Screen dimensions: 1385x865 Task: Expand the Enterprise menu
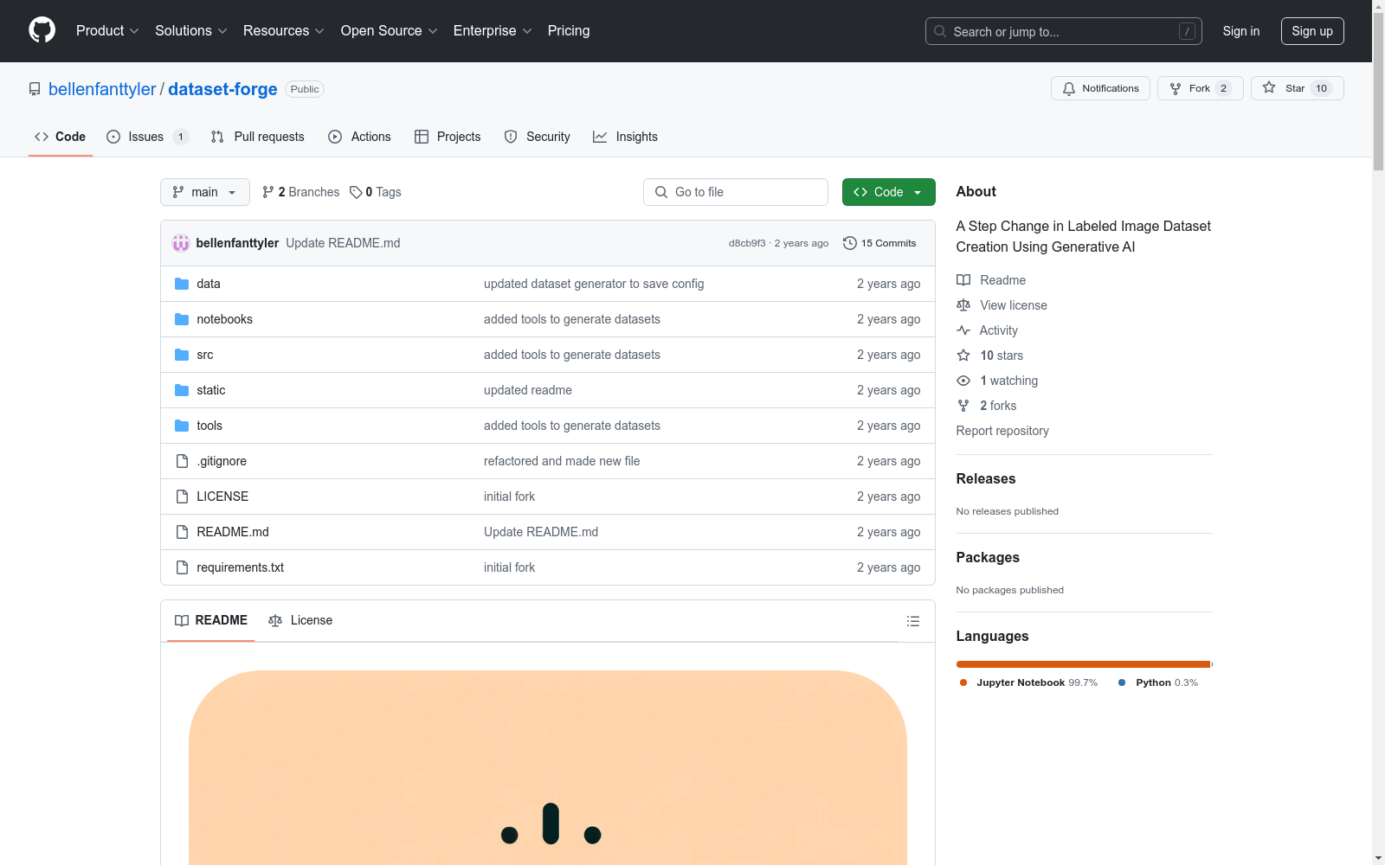click(x=493, y=31)
